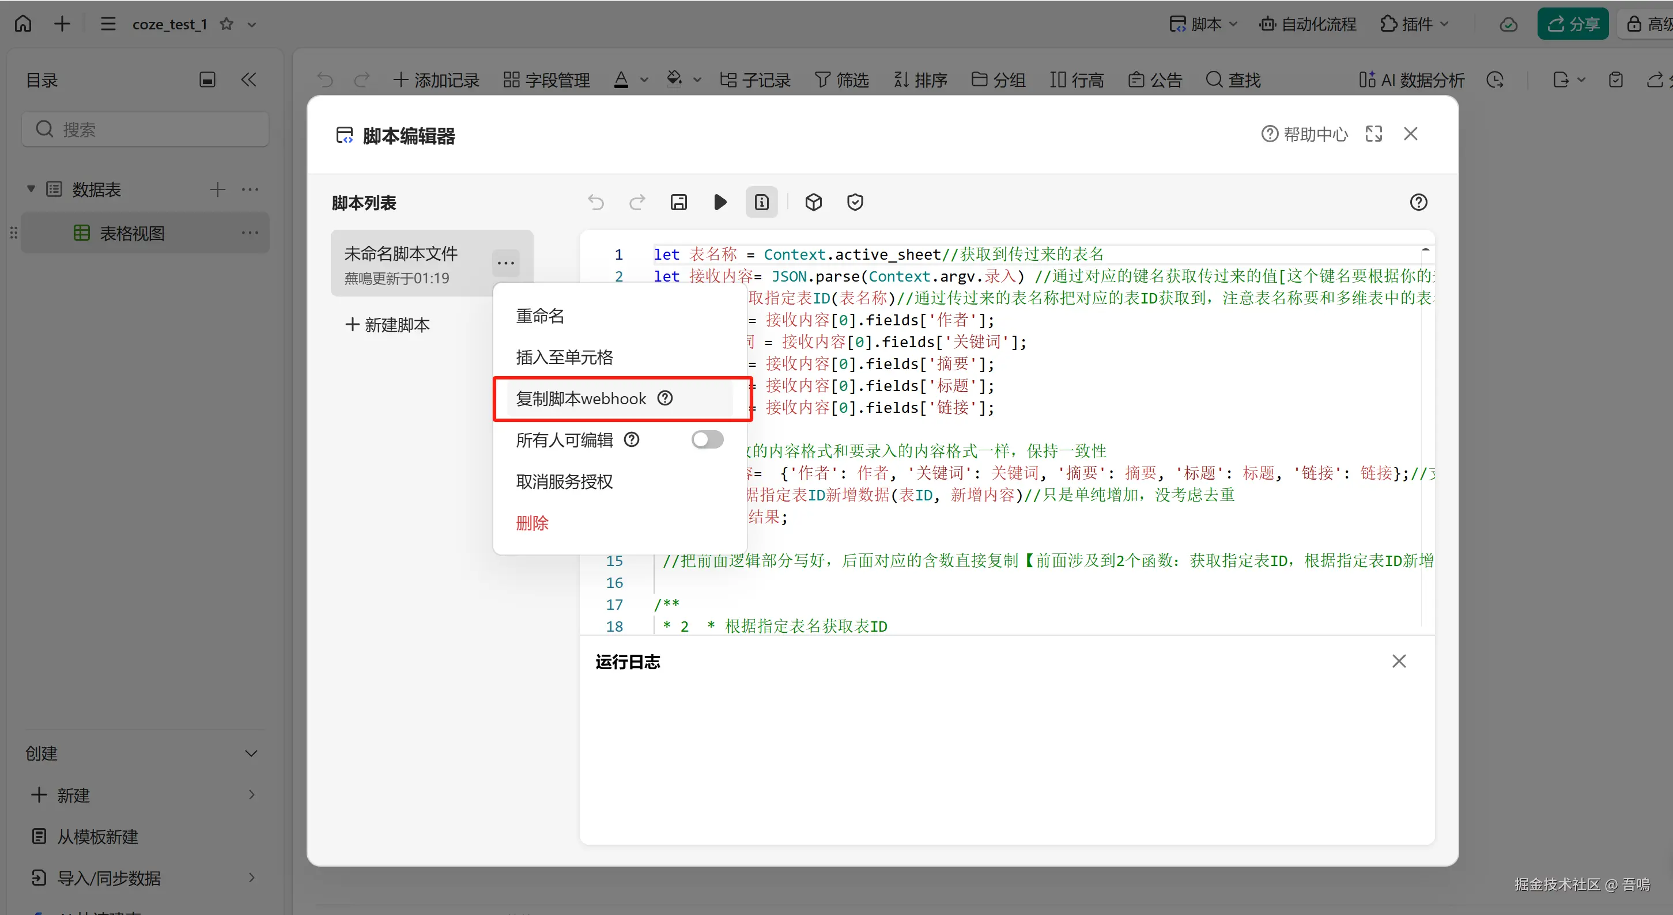Choose 重命名 in the script menu
This screenshot has height=915, width=1673.
tap(539, 316)
